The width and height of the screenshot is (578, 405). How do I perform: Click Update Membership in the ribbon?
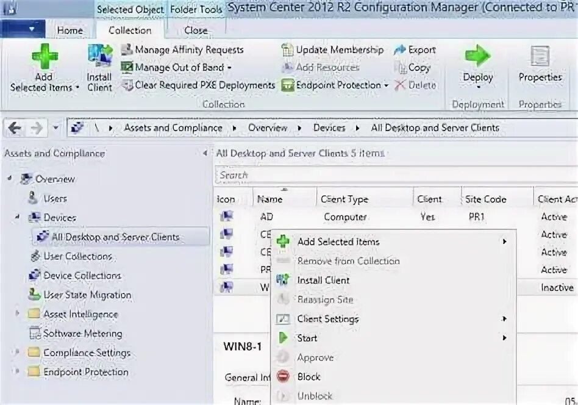point(332,50)
